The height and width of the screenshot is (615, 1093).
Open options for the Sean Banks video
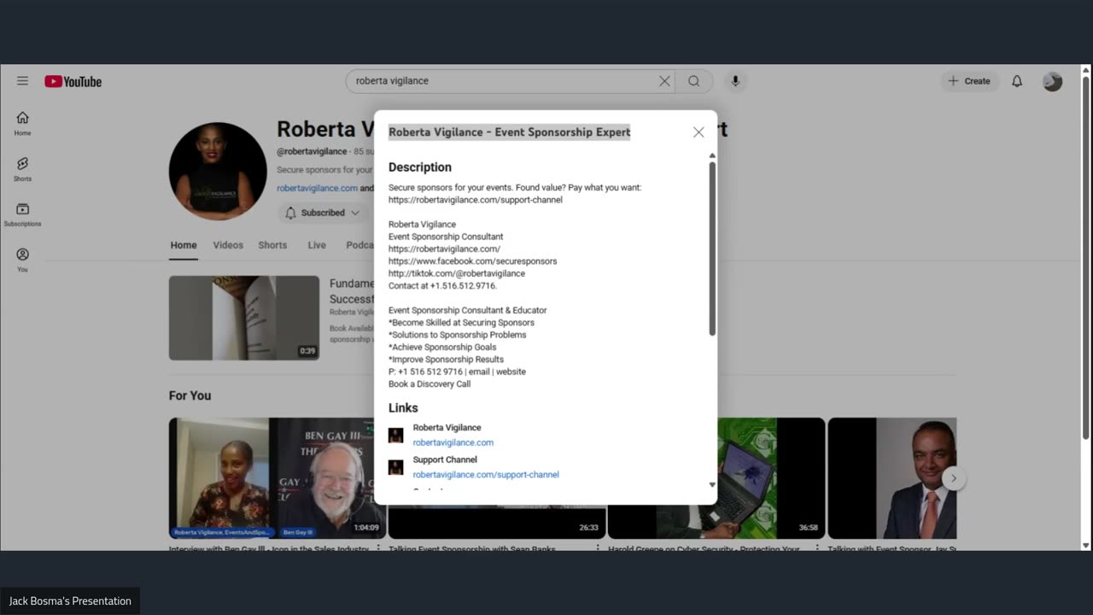point(598,548)
